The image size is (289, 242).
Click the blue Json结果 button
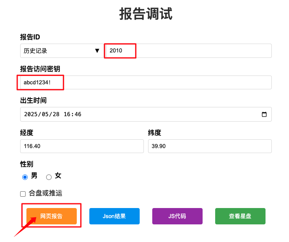pyautogui.click(x=114, y=216)
